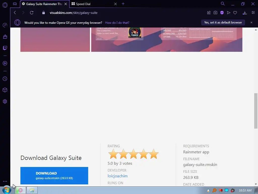Click 'How do I do that?' link
This screenshot has width=258, height=194.
117,22
